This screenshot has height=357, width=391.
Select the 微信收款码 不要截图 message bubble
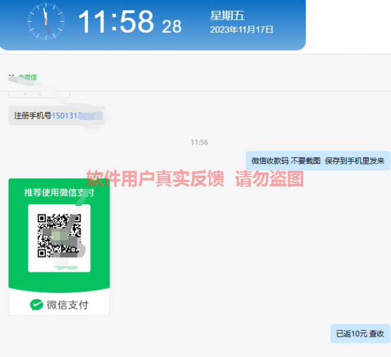point(318,161)
